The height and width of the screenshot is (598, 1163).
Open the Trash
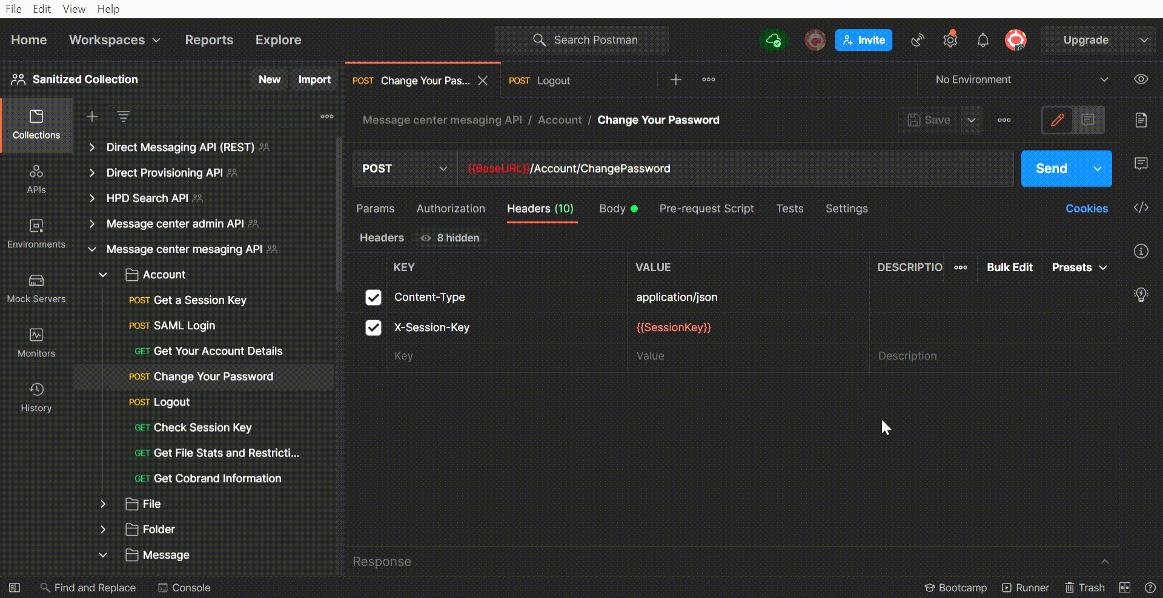pos(1085,587)
